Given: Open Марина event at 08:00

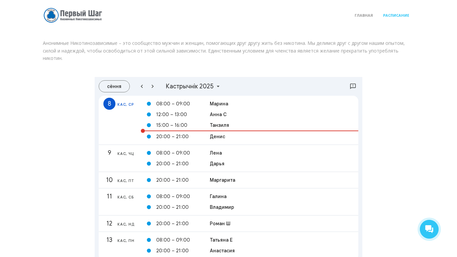Looking at the screenshot, I should point(219,104).
